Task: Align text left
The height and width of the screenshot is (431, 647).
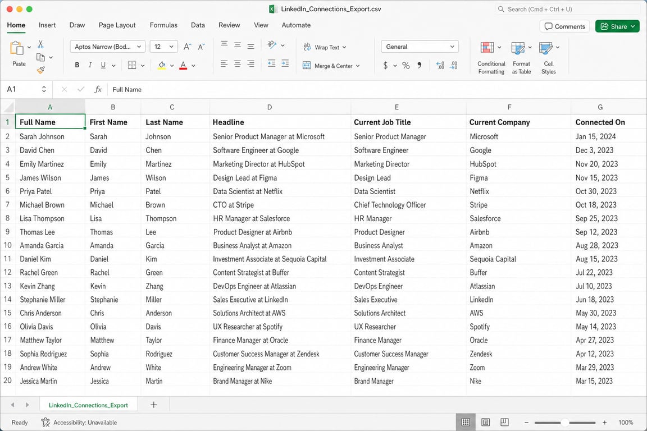Action: (x=224, y=63)
